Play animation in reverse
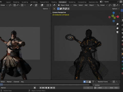Viewport: 123px width, 92px height. pos(46,88)
